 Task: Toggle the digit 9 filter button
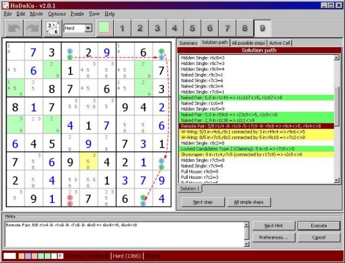pyautogui.click(x=262, y=28)
